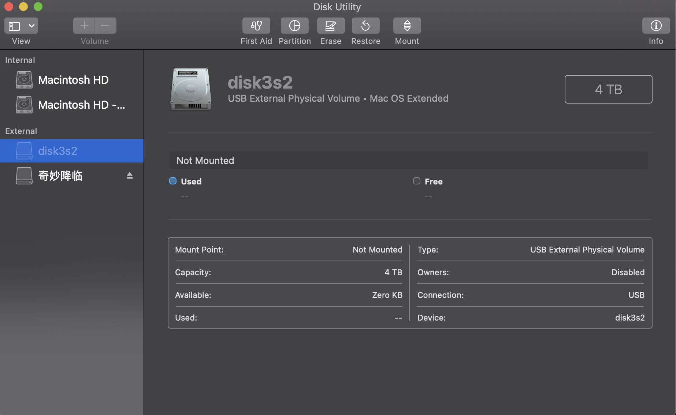Select the Macintosh HD - Data volume
The image size is (676, 415).
(81, 105)
